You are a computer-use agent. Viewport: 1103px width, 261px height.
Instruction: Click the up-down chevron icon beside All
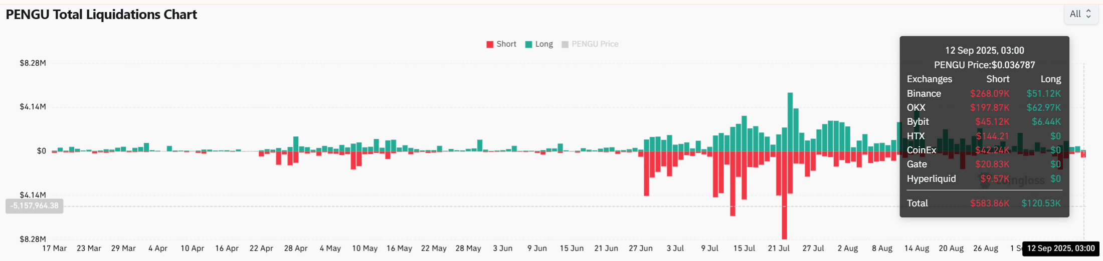pyautogui.click(x=1088, y=14)
